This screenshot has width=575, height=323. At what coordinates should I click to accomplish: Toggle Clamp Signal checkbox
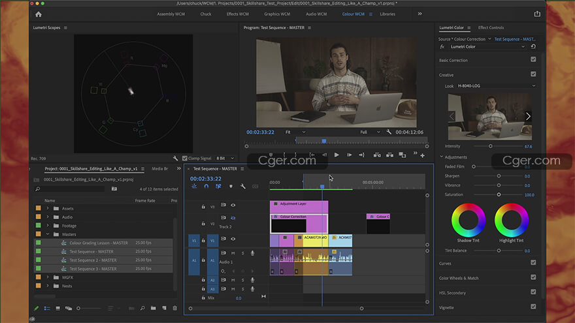point(185,158)
